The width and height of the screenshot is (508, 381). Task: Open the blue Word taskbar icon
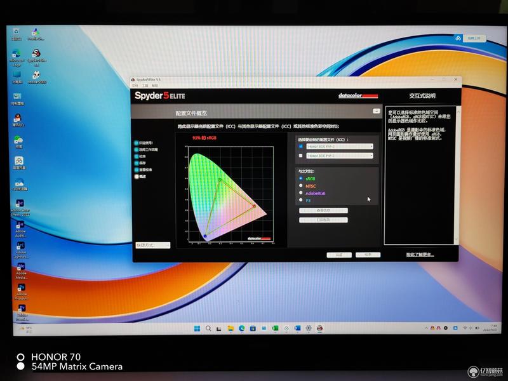pos(297,328)
